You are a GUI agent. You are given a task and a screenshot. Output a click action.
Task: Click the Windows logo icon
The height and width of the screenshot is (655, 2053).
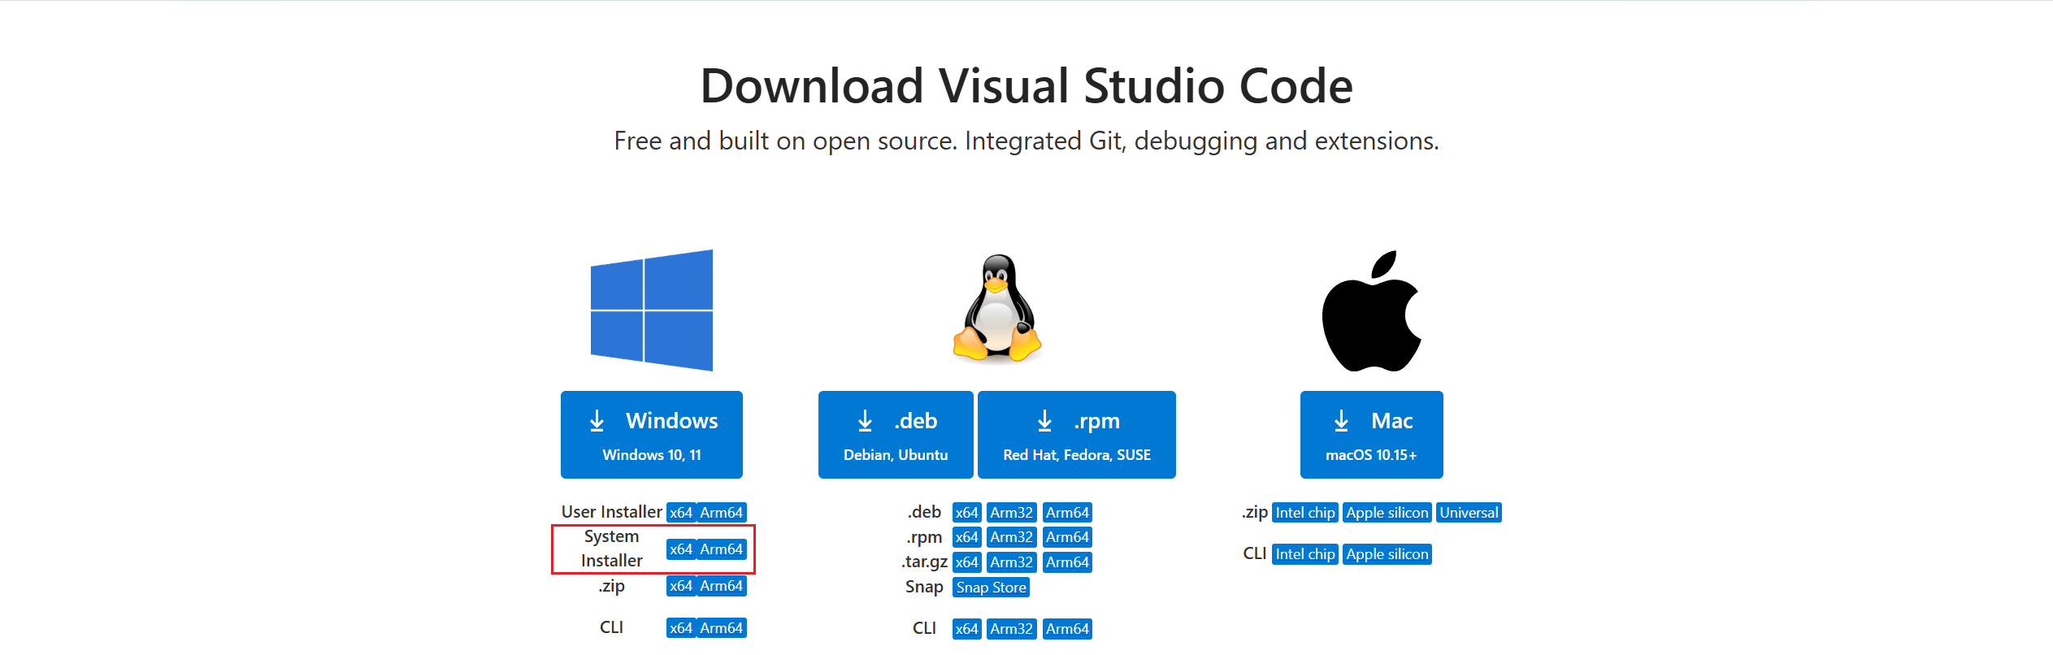pyautogui.click(x=652, y=310)
